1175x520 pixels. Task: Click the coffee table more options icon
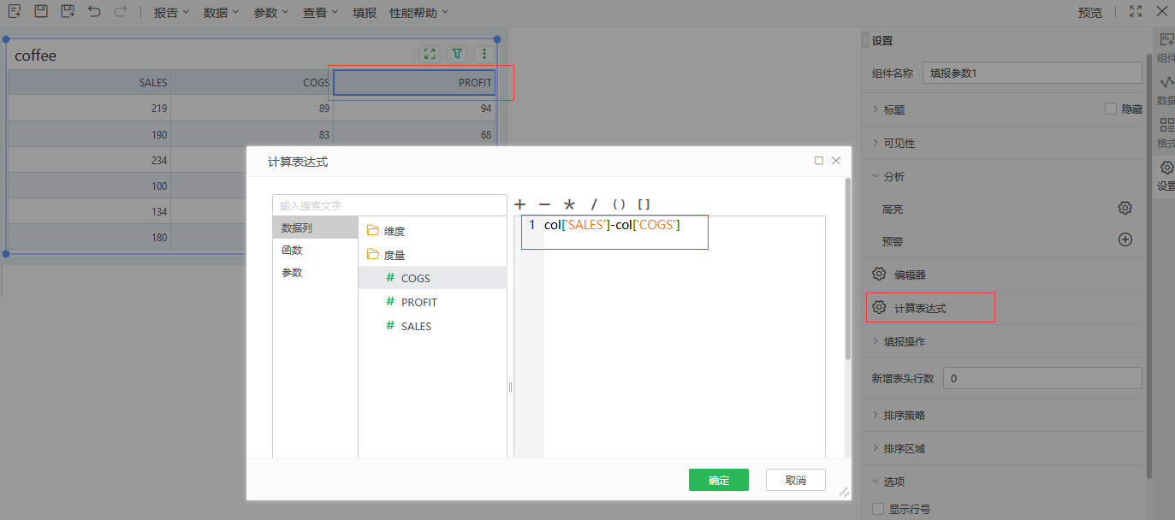tap(484, 54)
